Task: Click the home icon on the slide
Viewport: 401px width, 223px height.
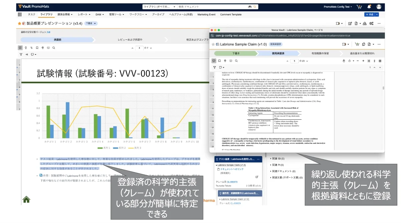Action: click(x=26, y=200)
